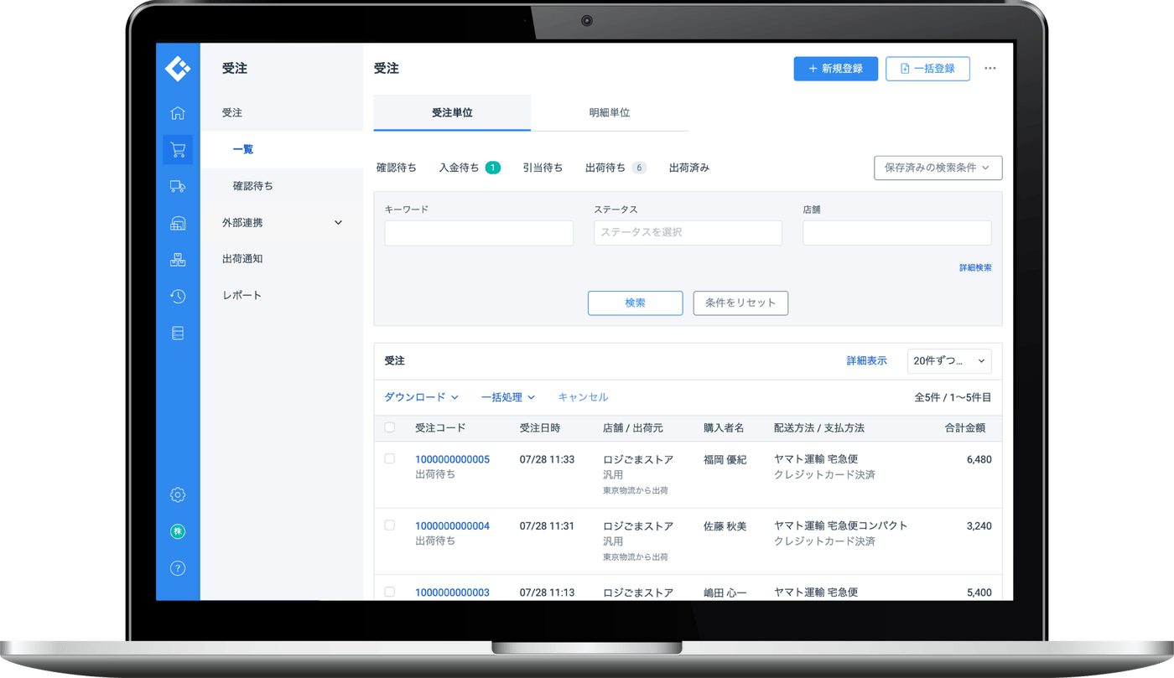Click the 受注コード column header
1174x678 pixels.
click(x=440, y=428)
